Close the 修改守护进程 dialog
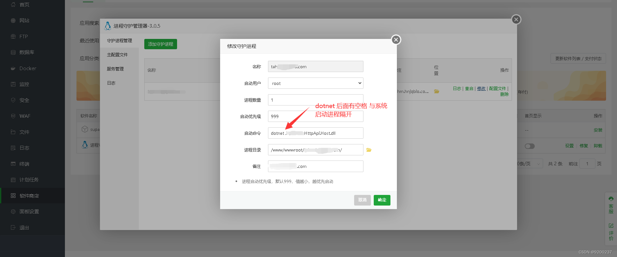 click(x=396, y=40)
